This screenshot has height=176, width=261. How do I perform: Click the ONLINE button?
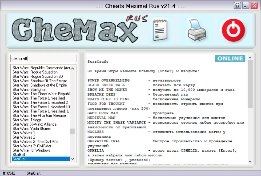tap(230, 58)
